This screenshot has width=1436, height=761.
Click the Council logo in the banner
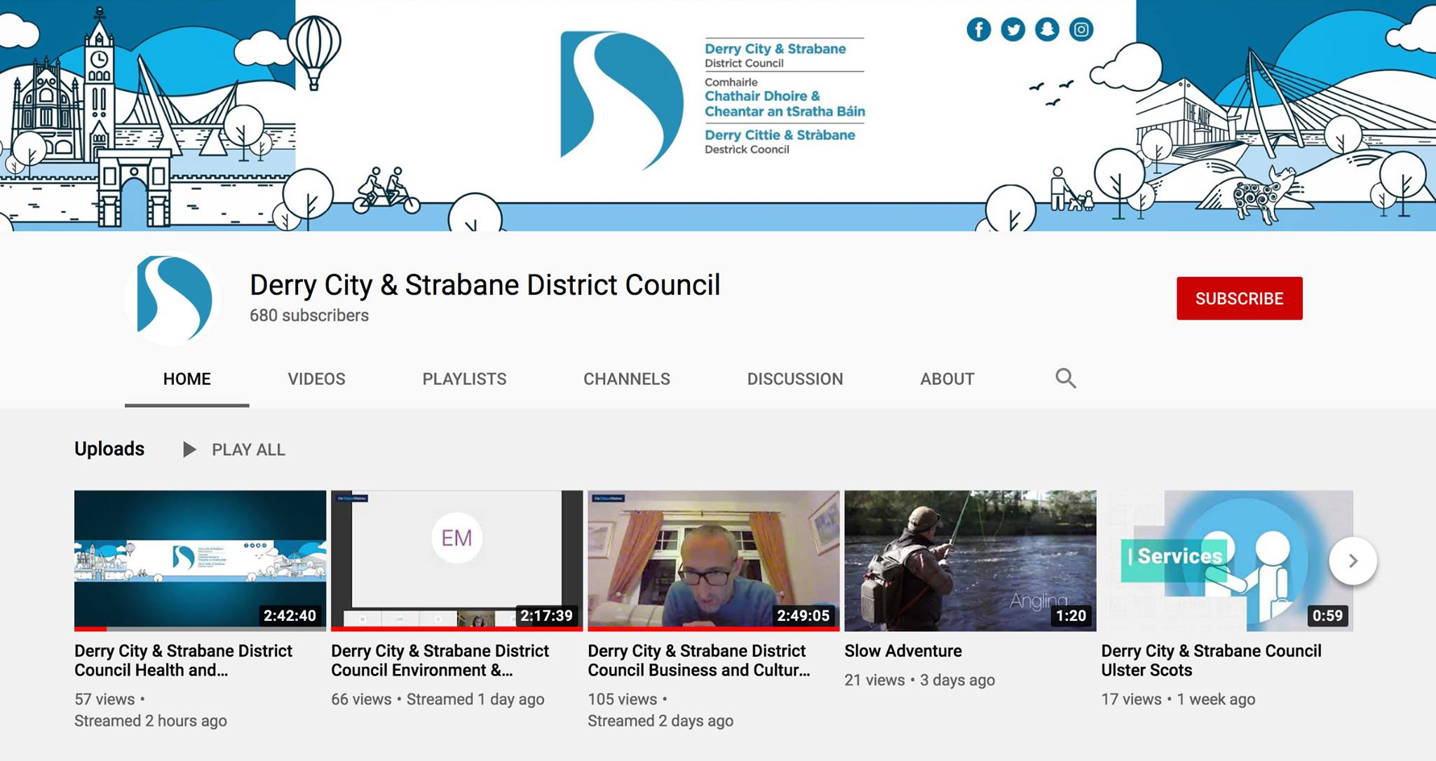[621, 100]
